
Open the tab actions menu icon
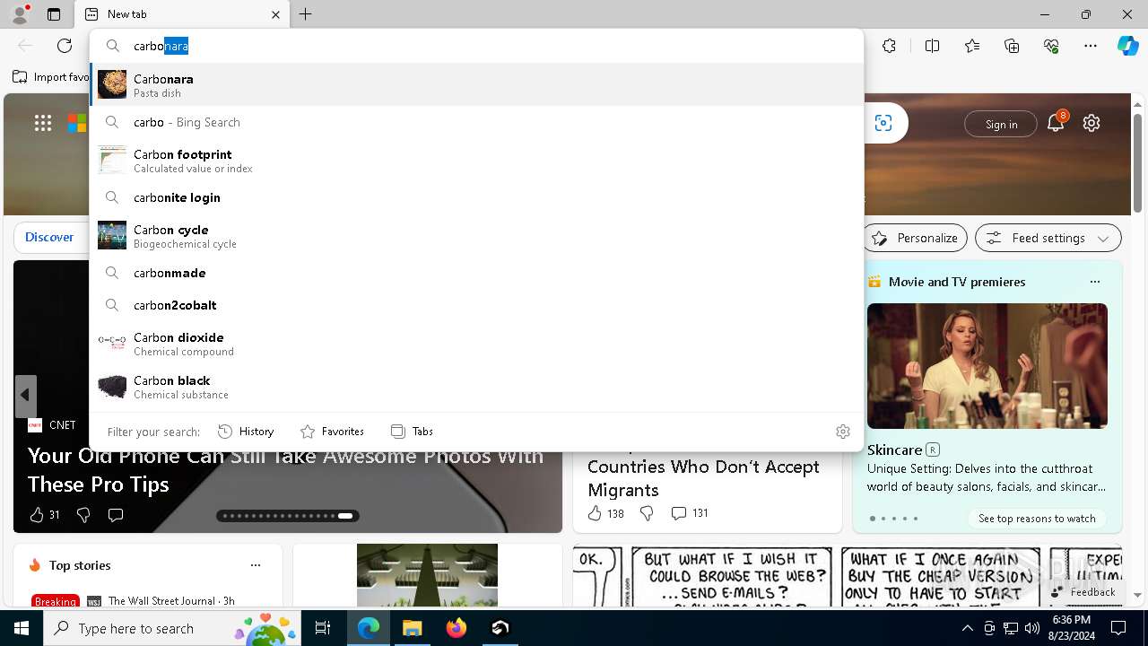54,14
